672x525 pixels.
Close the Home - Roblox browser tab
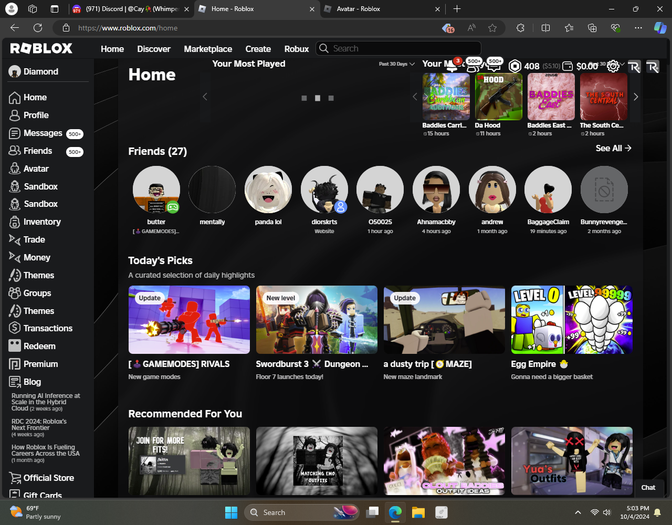(x=312, y=9)
